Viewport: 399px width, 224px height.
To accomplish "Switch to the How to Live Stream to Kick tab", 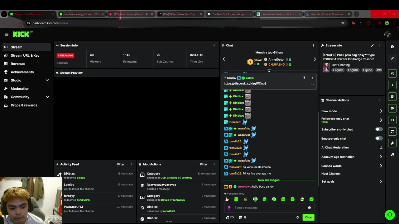I will pos(278,14).
